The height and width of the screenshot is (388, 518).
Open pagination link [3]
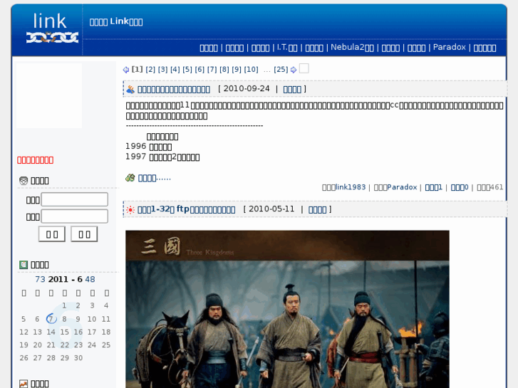162,69
